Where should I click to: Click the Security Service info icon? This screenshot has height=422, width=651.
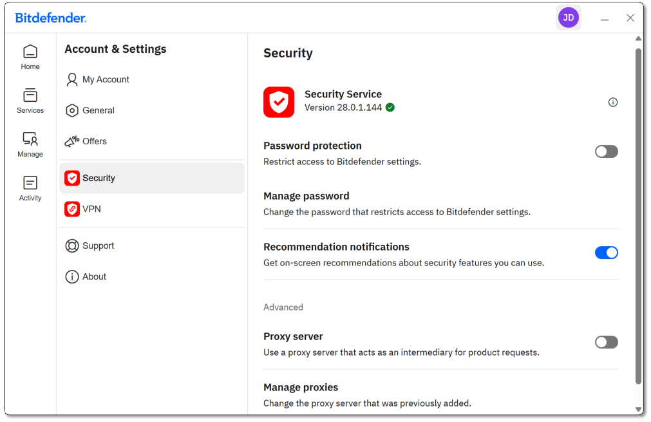coord(612,102)
